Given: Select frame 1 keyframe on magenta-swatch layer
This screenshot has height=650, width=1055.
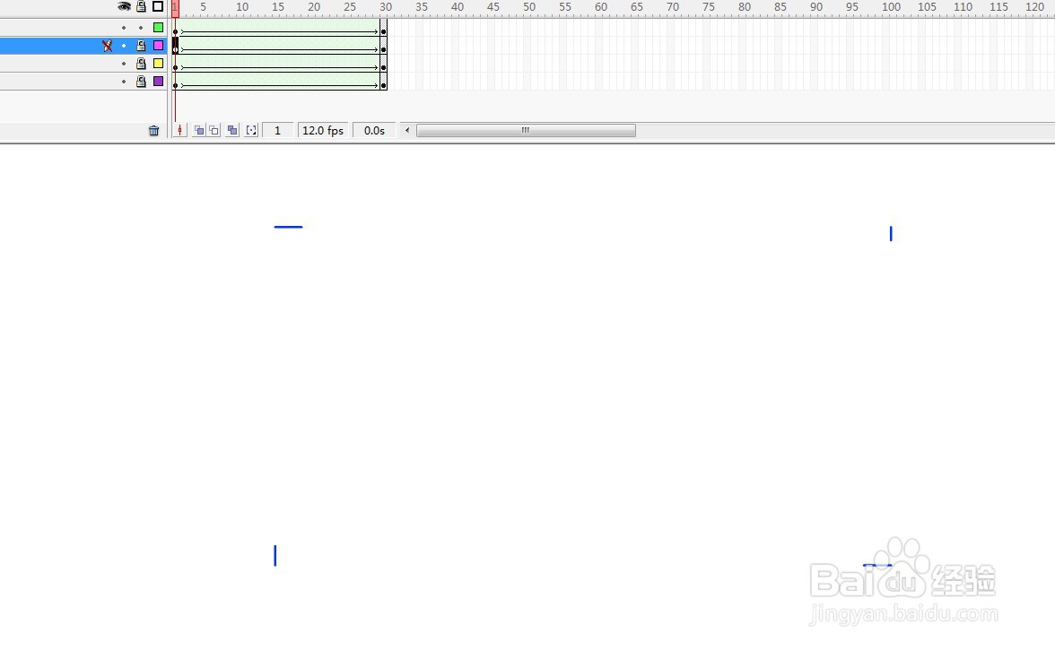Looking at the screenshot, I should (x=176, y=46).
